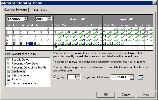Open the calendar picker icon beside the date
The height and width of the screenshot is (100, 158).
click(141, 77)
